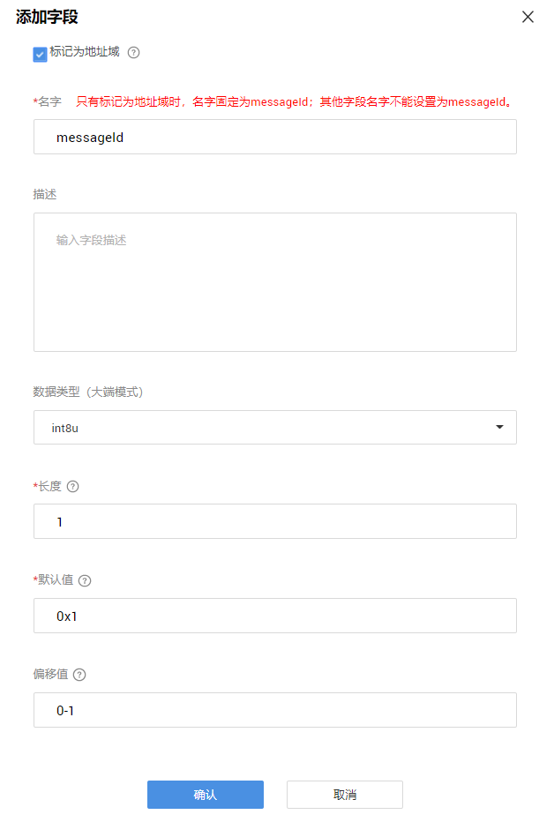Image resolution: width=539 pixels, height=822 pixels.
Task: Click the red messageId warning text
Action: tap(294, 101)
